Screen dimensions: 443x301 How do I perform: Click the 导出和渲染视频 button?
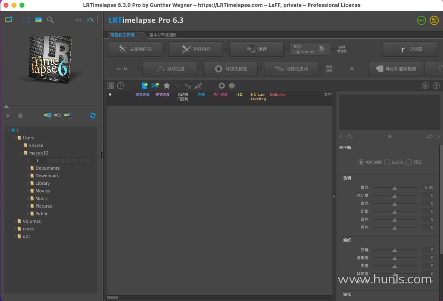[396, 69]
